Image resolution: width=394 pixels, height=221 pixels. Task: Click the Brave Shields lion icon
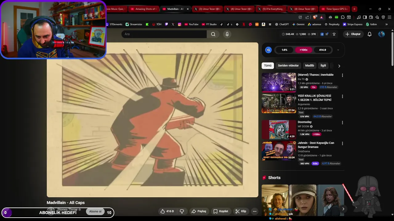[315, 17]
